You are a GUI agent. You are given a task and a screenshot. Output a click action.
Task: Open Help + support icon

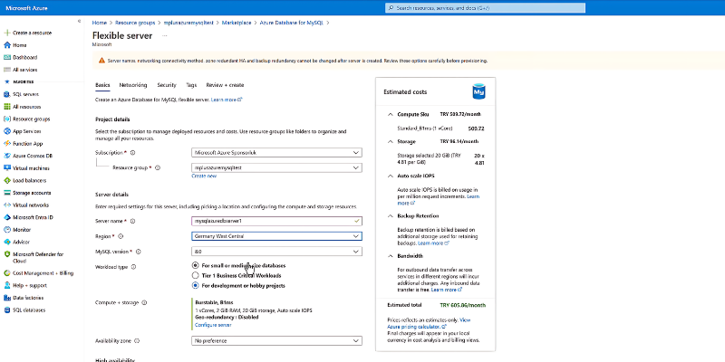click(x=7, y=285)
